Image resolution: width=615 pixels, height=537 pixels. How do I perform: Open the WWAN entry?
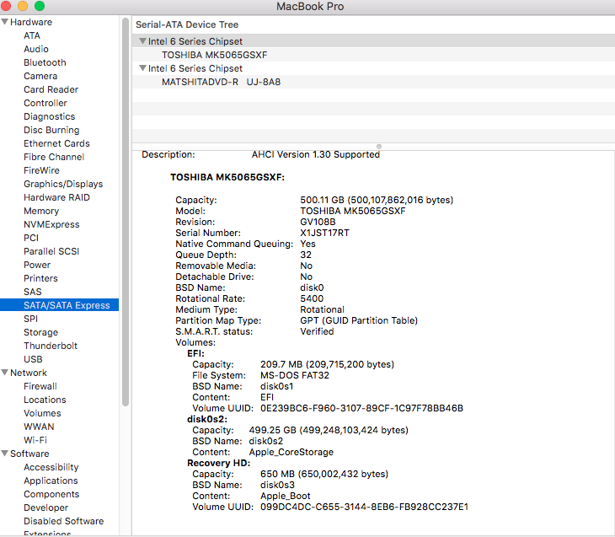(x=39, y=427)
